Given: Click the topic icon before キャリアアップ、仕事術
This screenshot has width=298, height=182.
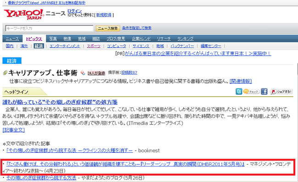Looking at the screenshot, I should [5, 73].
